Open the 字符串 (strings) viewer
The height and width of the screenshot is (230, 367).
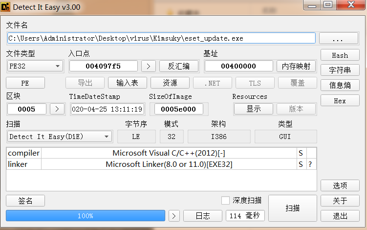click(x=340, y=70)
